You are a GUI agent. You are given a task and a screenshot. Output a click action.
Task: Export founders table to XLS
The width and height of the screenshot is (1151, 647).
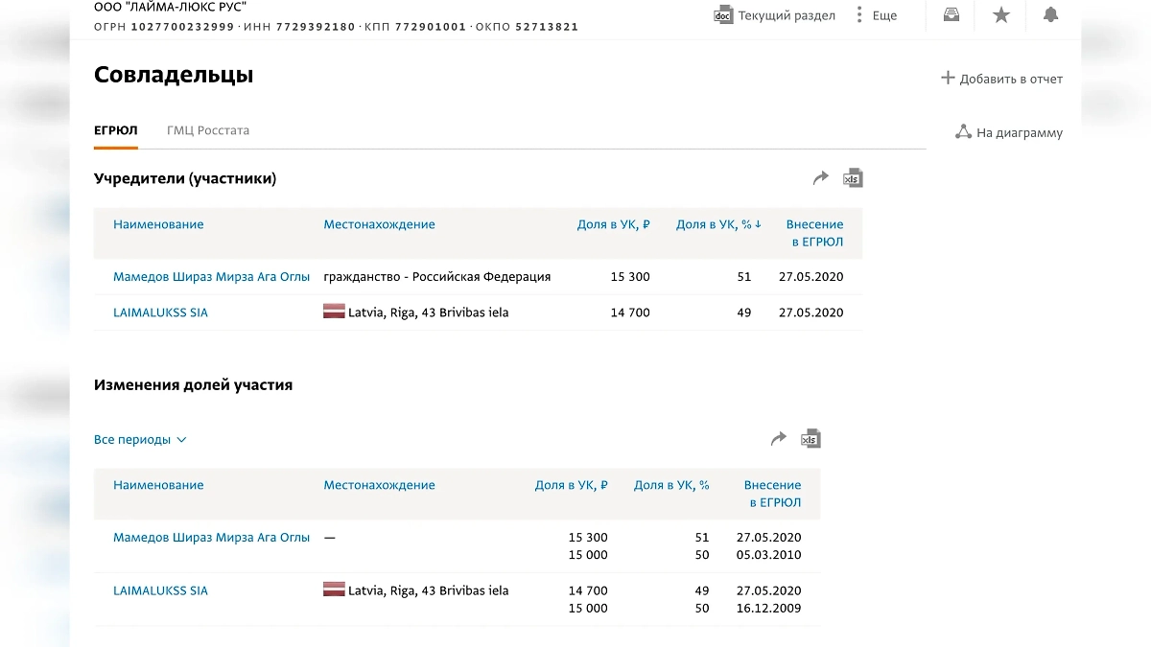click(x=853, y=178)
